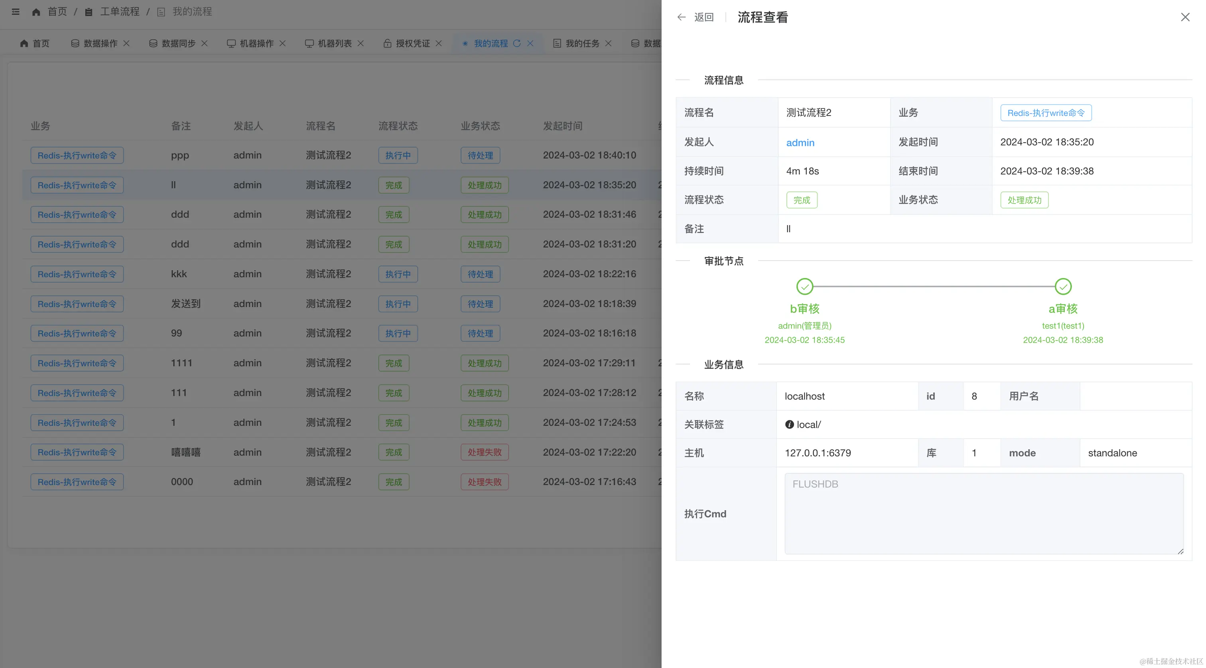This screenshot has height=668, width=1206.
Task: Click the 处理失败 status tag in the 嘻嘻嘻 row
Action: (484, 452)
